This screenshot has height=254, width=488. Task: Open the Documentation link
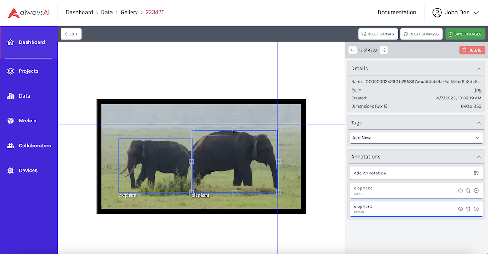[x=397, y=13]
